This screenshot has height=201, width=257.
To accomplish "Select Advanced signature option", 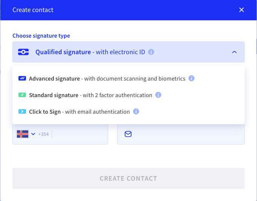I will point(107,79).
